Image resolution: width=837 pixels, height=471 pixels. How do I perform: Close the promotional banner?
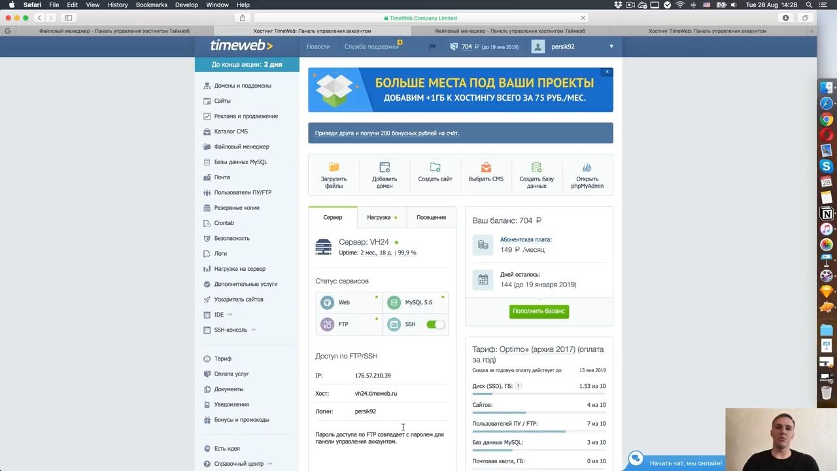coord(607,72)
